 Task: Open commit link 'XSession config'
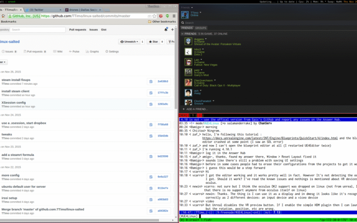pos(14,102)
